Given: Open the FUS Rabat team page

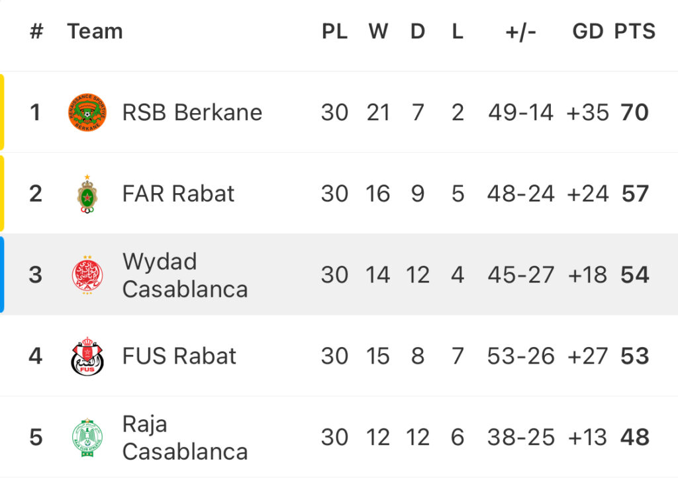Looking at the screenshot, I should [179, 356].
